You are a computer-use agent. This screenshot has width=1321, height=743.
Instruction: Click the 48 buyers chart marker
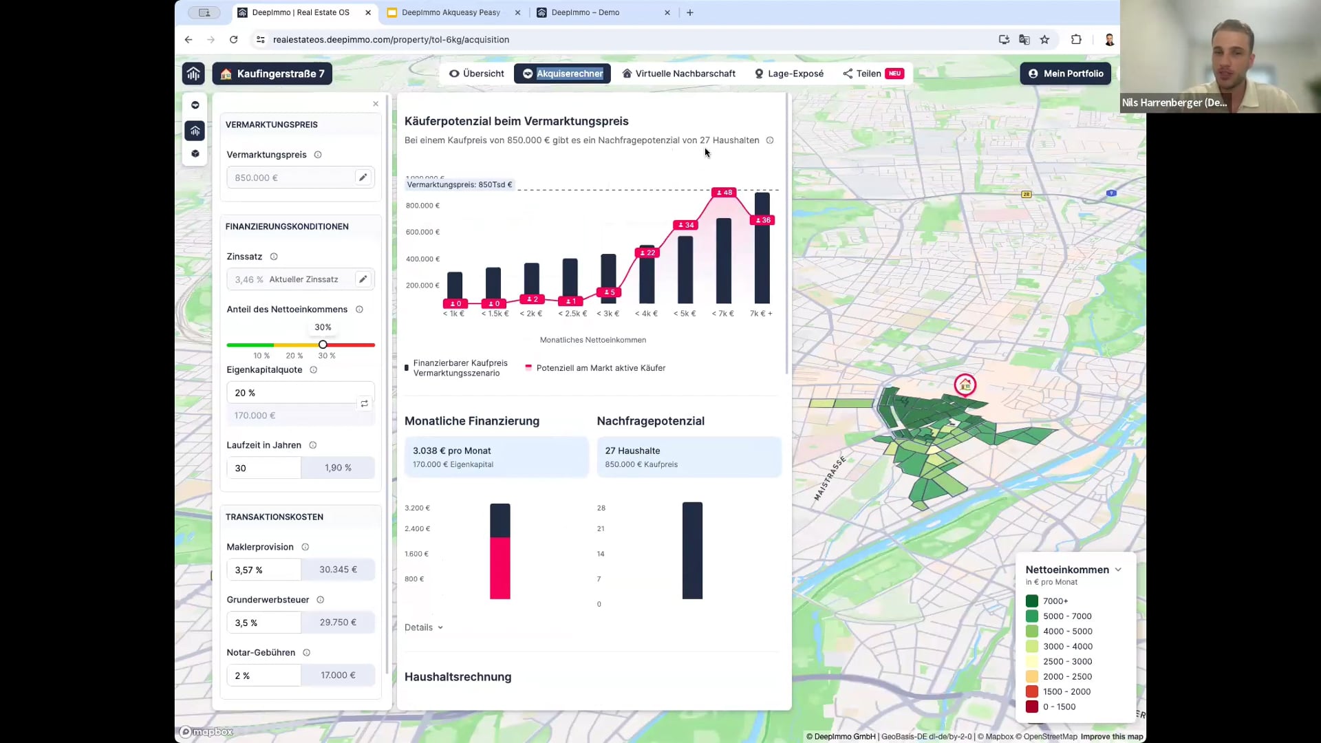coord(724,193)
